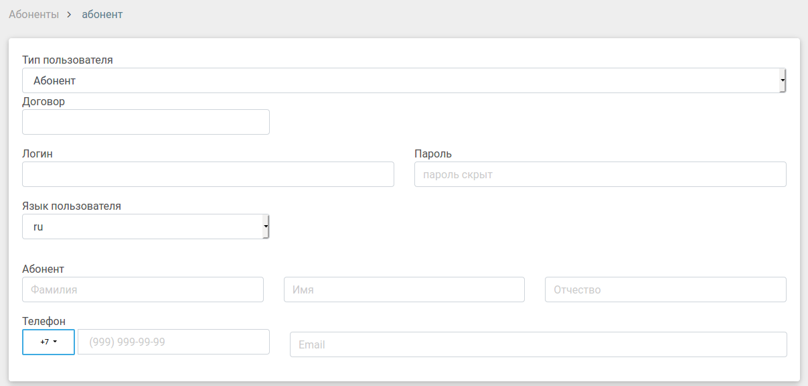
Task: Focus the Договор input field
Action: click(x=146, y=122)
